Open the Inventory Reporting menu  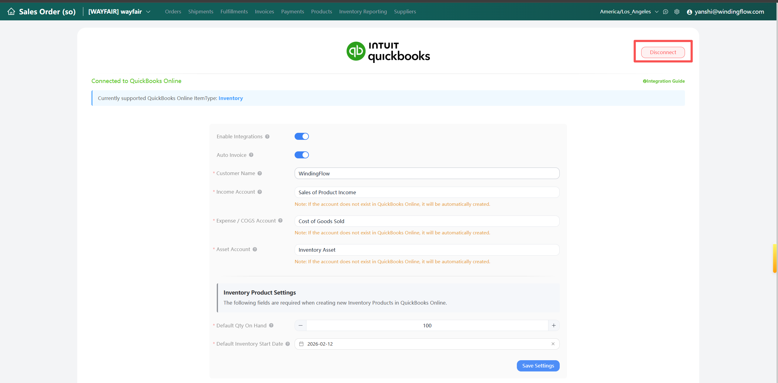tap(363, 12)
